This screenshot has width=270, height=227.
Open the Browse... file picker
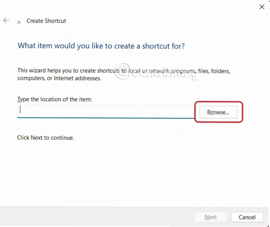click(x=218, y=112)
